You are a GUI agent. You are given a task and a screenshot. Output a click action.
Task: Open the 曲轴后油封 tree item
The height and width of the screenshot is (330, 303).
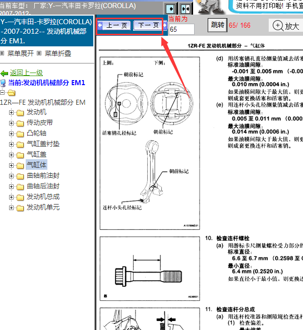(x=43, y=186)
